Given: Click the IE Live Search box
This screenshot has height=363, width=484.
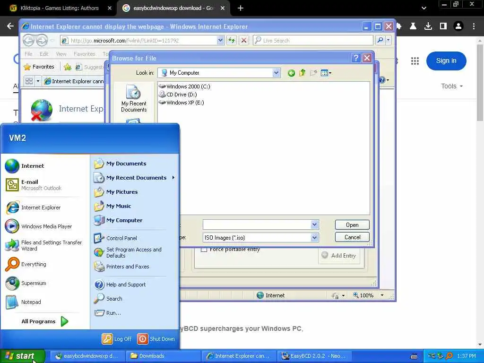Looking at the screenshot, I should (313, 40).
